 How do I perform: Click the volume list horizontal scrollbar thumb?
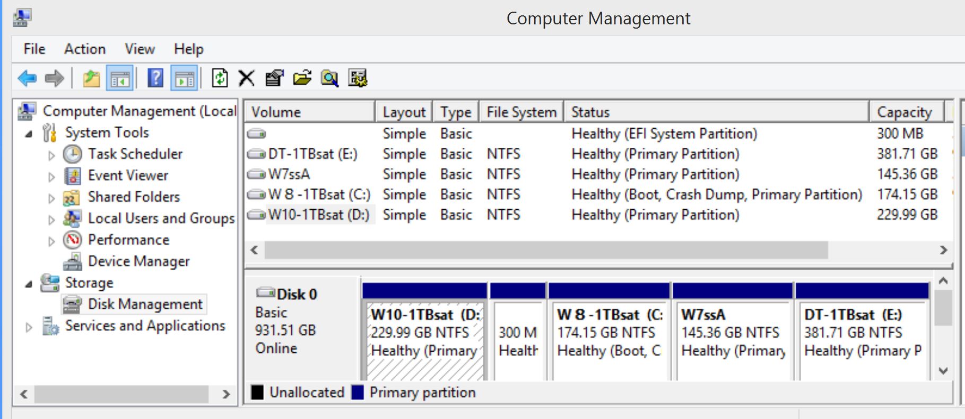(546, 250)
